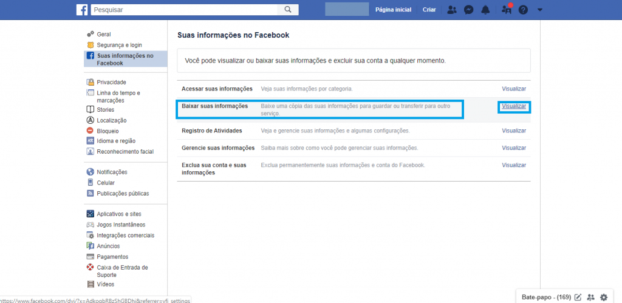Open the Messenger icon in top bar
This screenshot has width=622, height=303.
pyautogui.click(x=469, y=10)
